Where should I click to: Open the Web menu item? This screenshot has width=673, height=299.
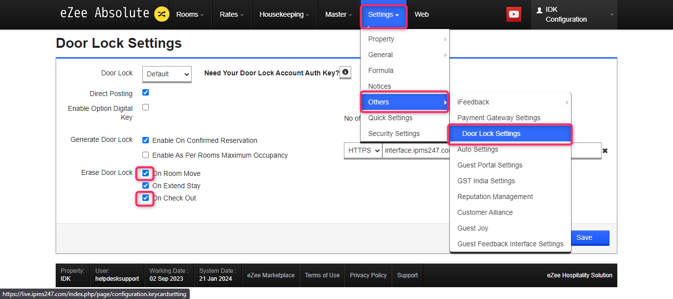(422, 14)
